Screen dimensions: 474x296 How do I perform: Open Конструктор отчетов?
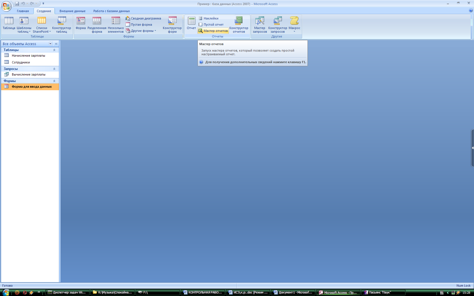click(239, 25)
